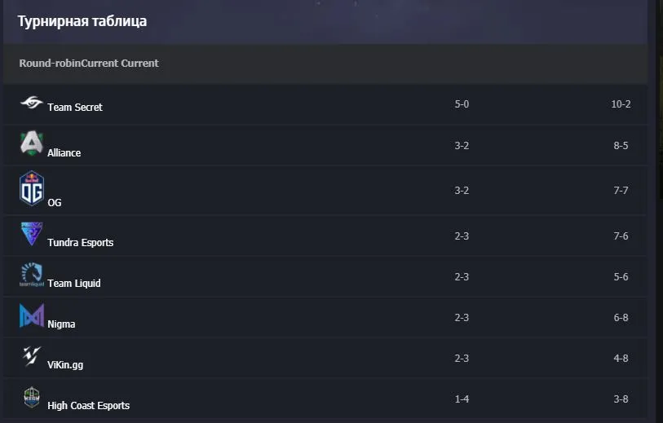Click ViKin.gg's 4-8 map score

coord(621,358)
